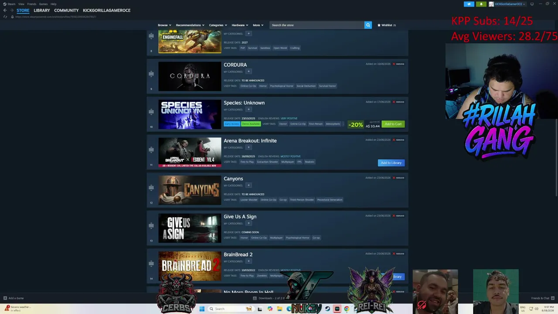558x314 pixels.
Task: Remove CORDURA from the wishlist
Action: pos(398,64)
